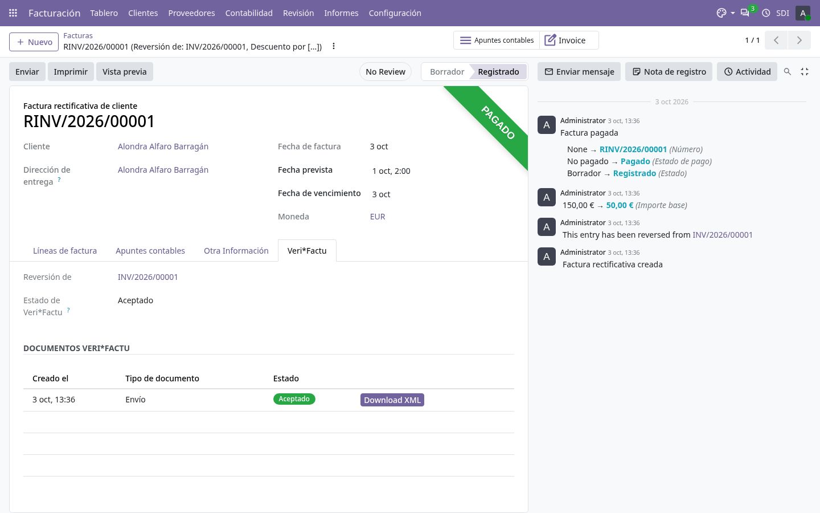Expand the theme palette dropdown caret

tap(733, 13)
